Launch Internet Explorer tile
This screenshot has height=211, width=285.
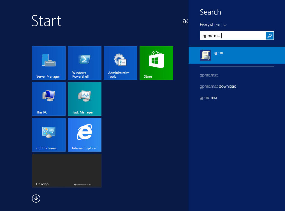[x=85, y=135]
